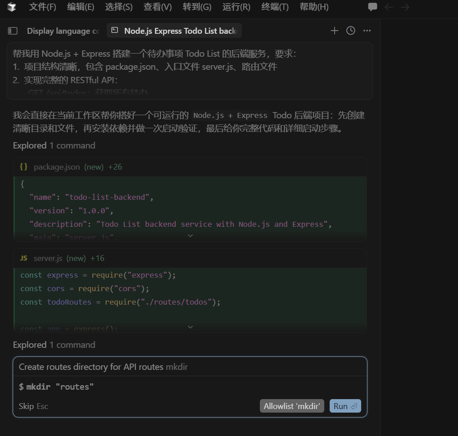Viewport: 458px width, 436px height.
Task: Open server.js file header
Action: (190, 258)
